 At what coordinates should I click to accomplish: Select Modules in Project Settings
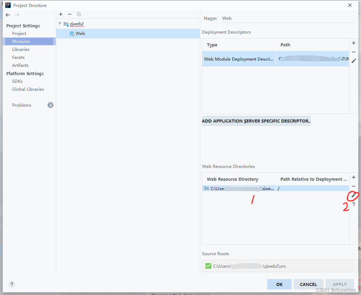29,41
